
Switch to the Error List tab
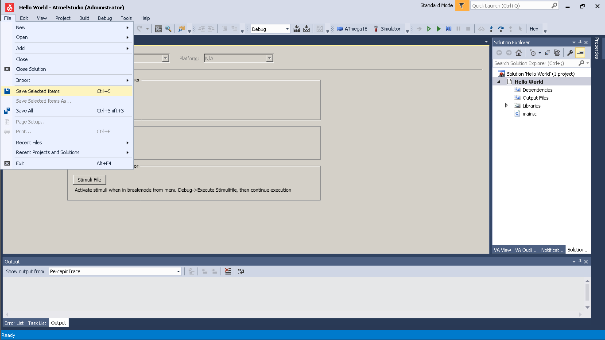[14, 323]
